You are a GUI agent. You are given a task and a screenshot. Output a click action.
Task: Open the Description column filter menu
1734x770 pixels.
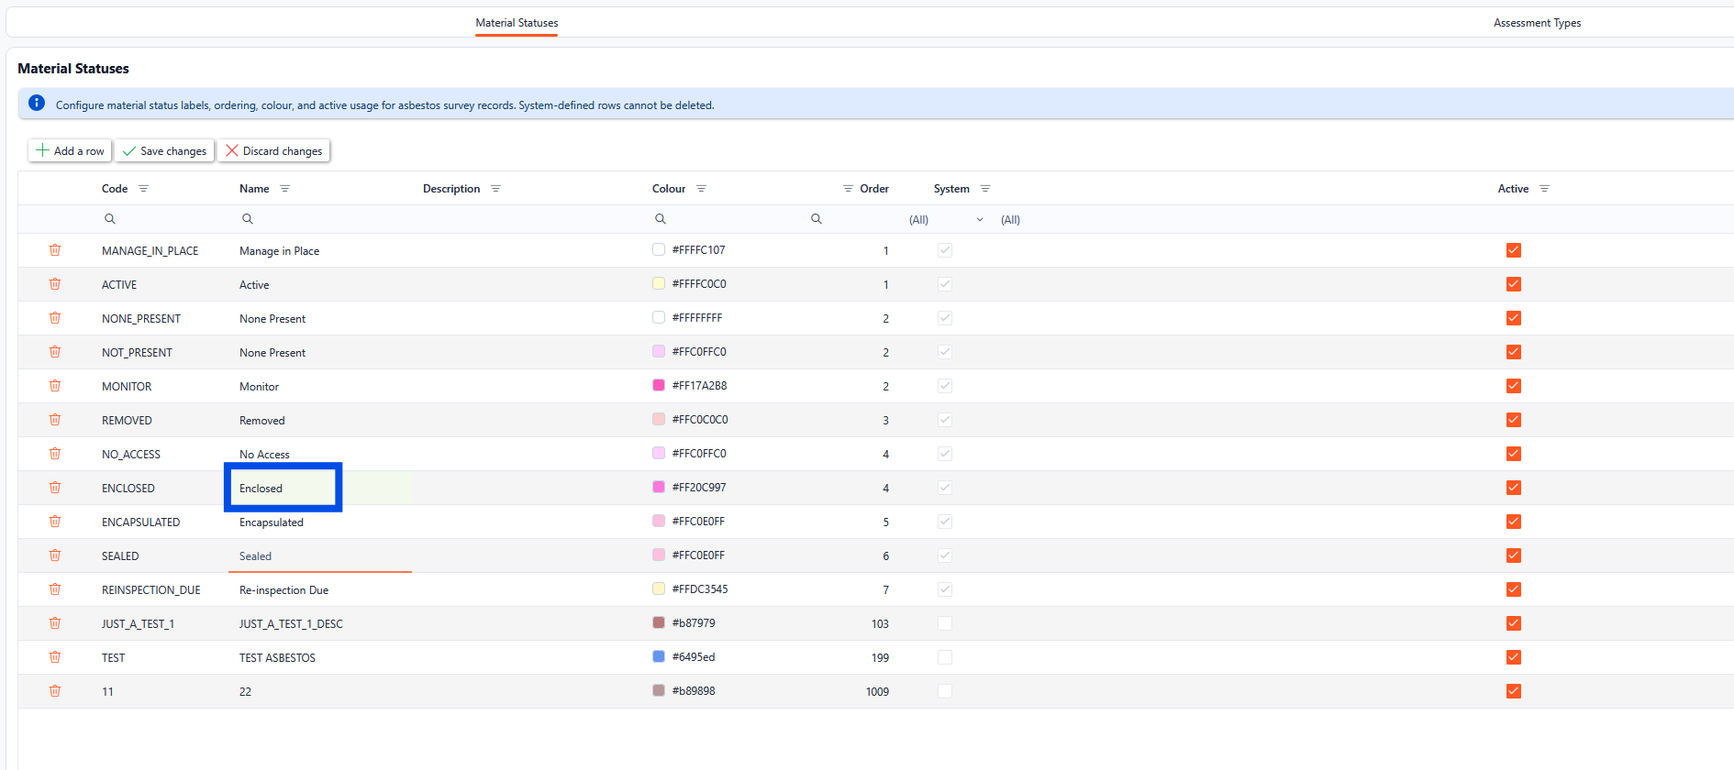point(495,189)
